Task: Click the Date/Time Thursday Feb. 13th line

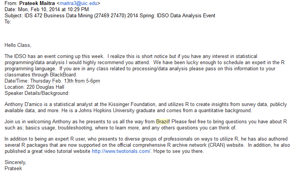Action: 52,81
